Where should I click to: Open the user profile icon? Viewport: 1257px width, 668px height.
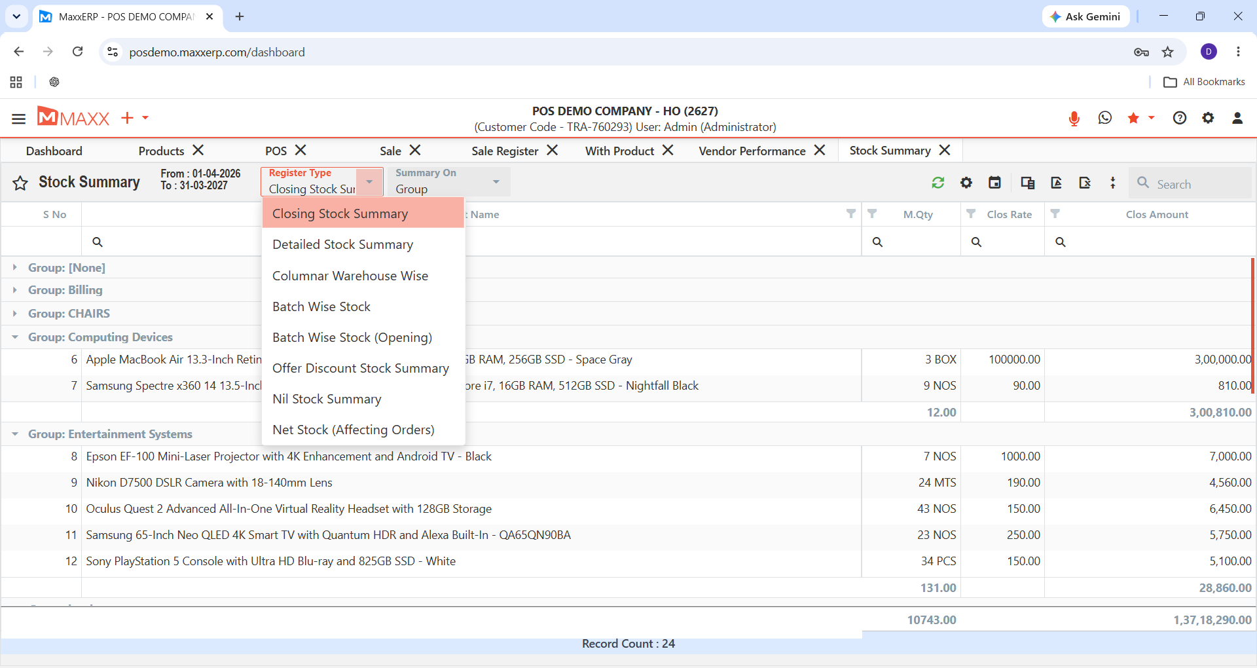(x=1237, y=118)
